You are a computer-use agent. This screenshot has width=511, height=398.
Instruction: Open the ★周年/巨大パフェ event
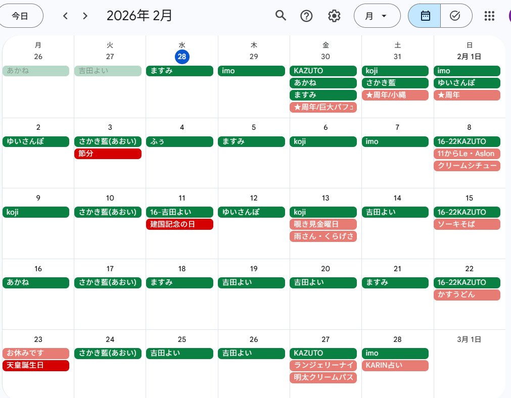(x=323, y=107)
